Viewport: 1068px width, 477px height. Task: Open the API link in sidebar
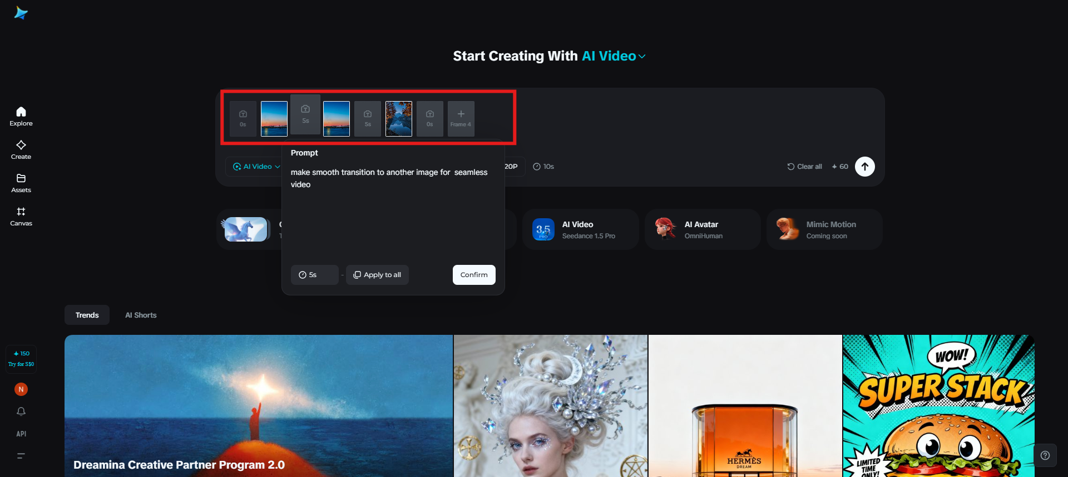click(21, 434)
